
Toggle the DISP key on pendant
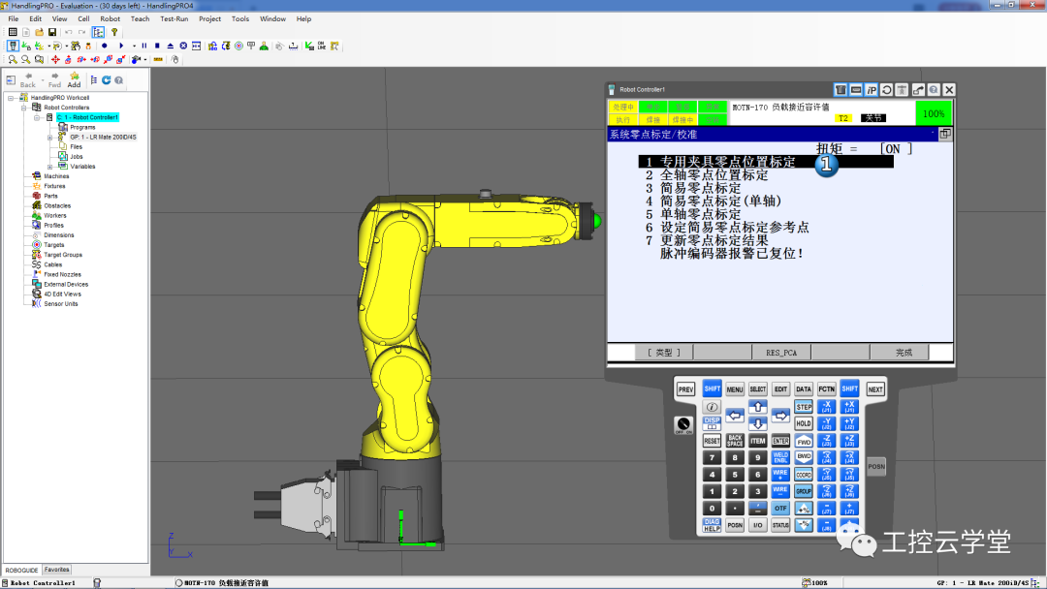[x=712, y=423]
